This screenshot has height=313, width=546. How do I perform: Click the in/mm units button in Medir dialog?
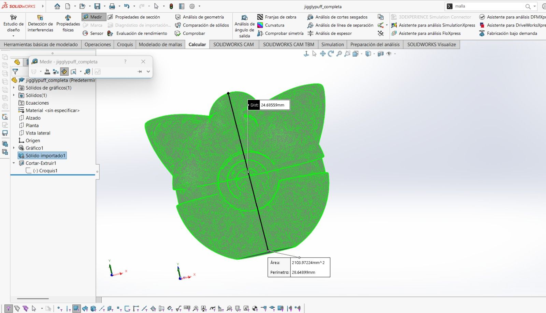point(47,72)
